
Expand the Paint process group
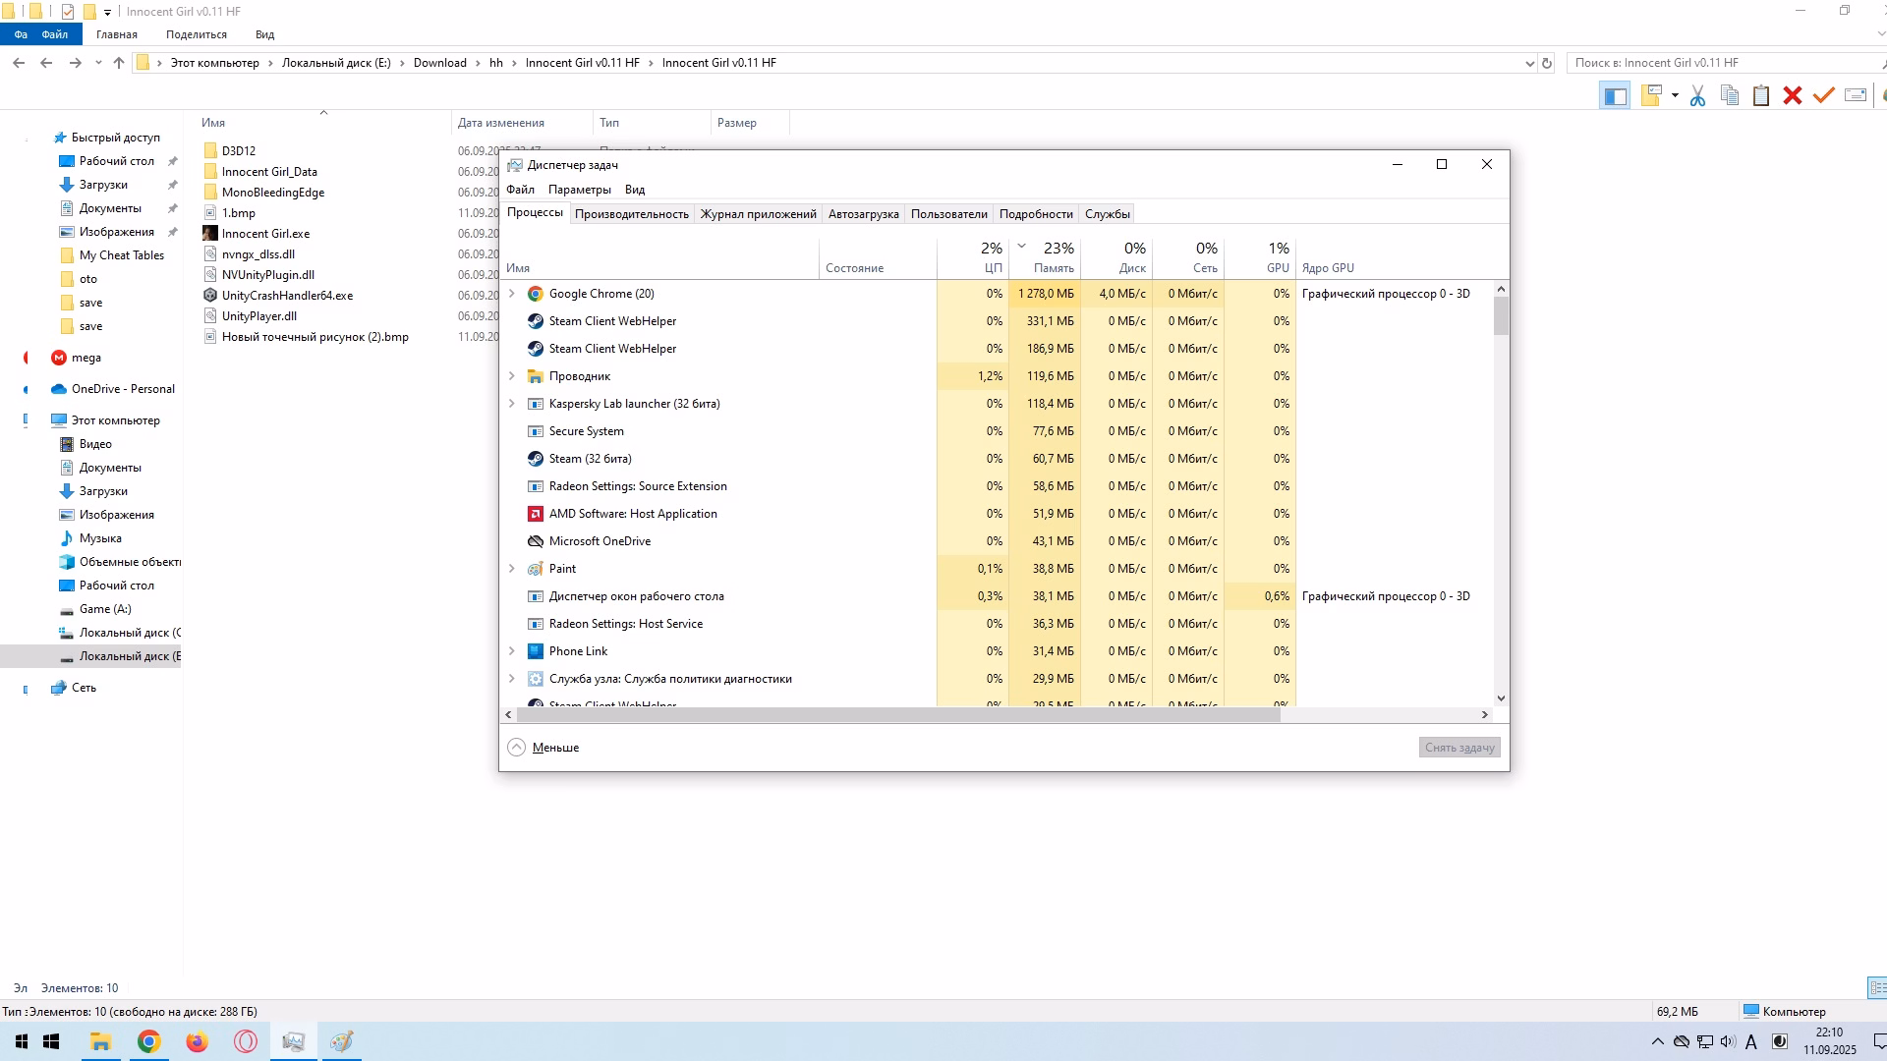[x=511, y=569]
